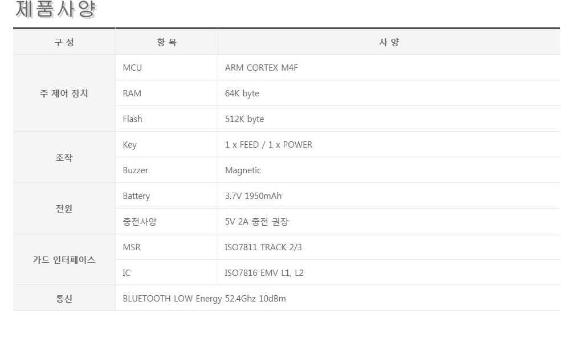Click the 512K byte Flash value
This screenshot has width=579, height=338.
pos(244,119)
